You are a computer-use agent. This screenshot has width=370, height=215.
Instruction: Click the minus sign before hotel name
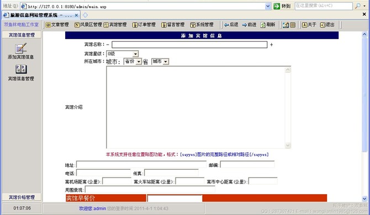pyautogui.click(x=108, y=45)
